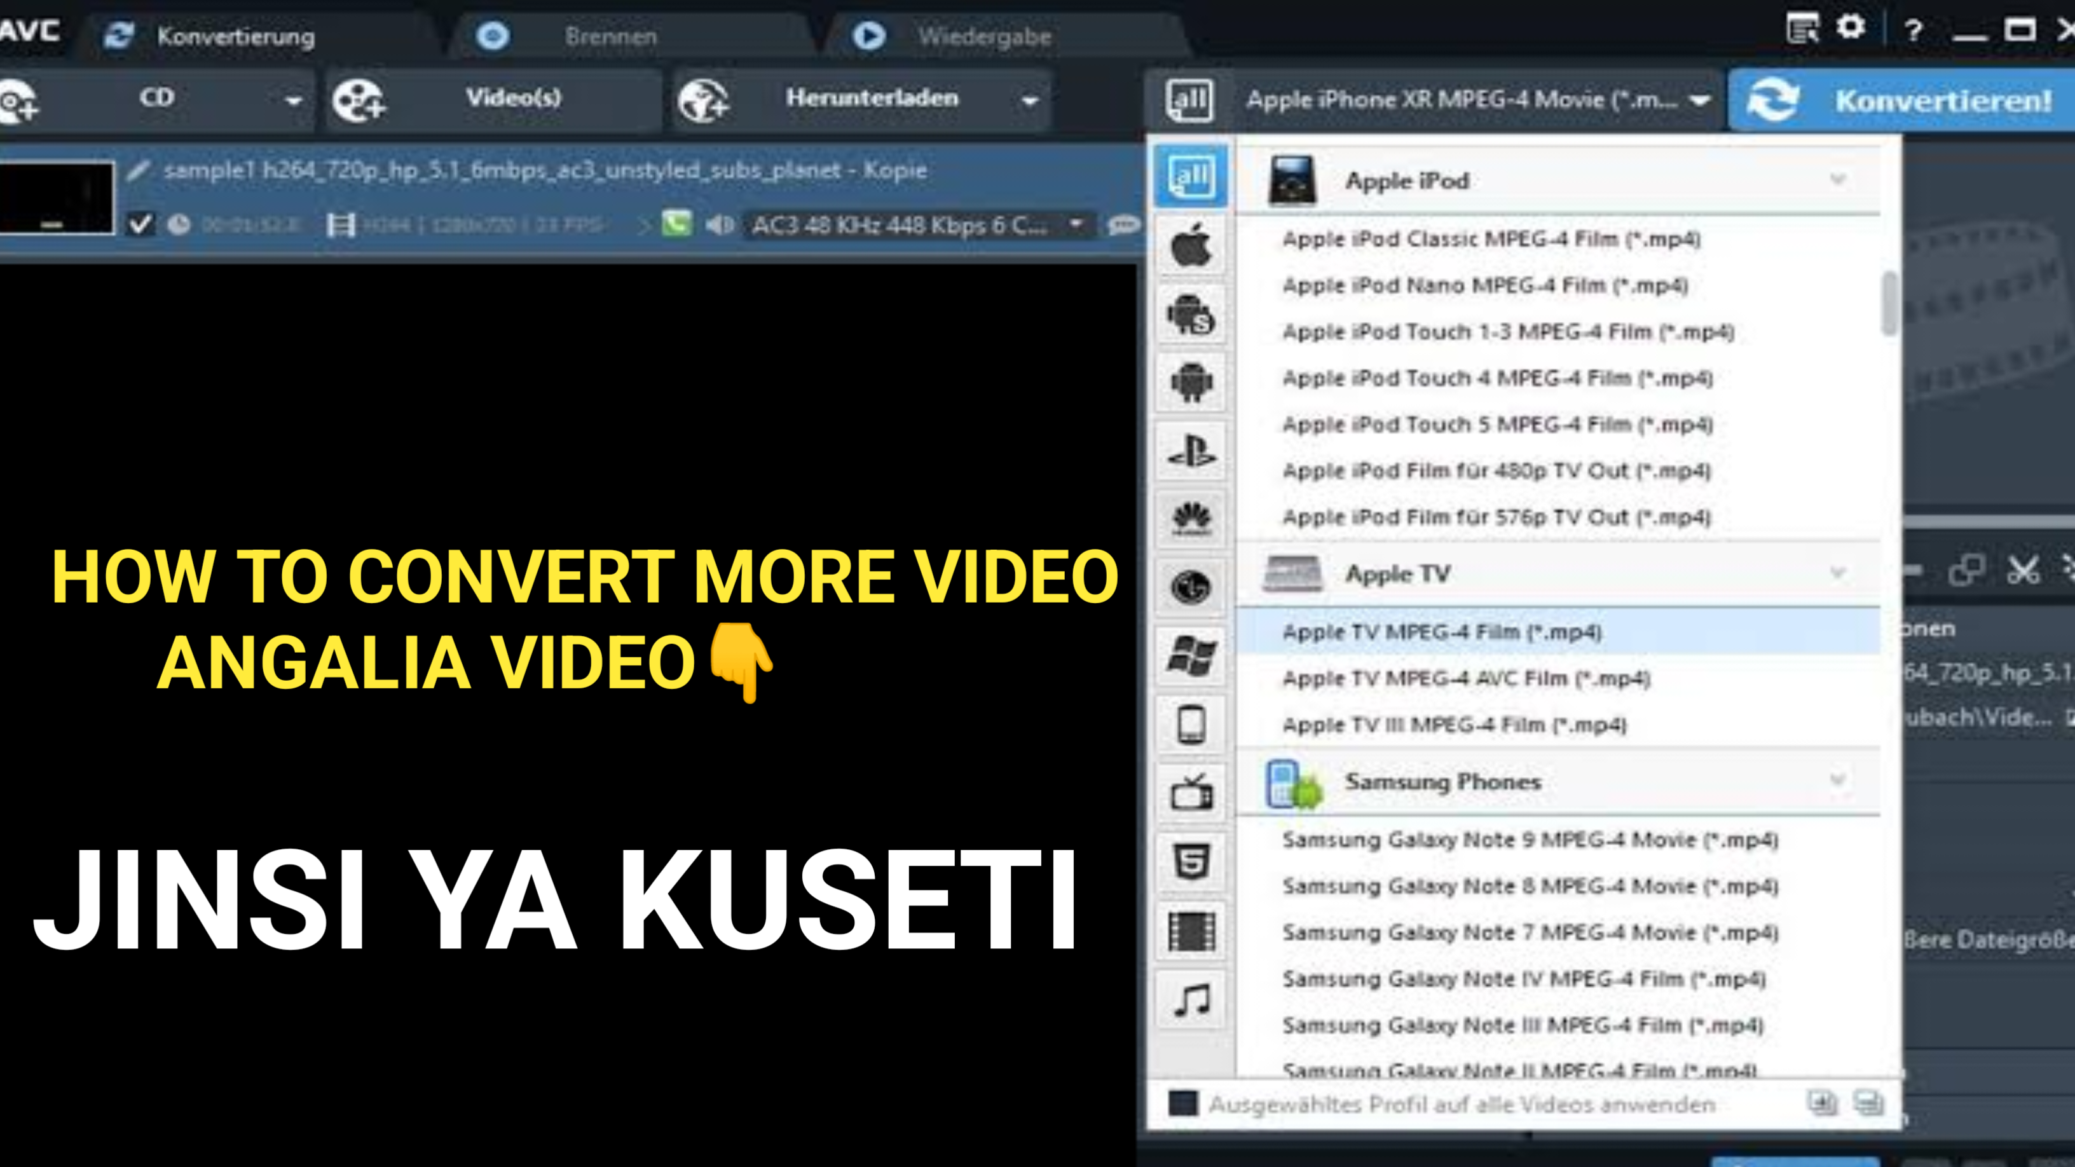The width and height of the screenshot is (2075, 1167).
Task: Select Apple TV MPEG-4 Film (*.mp4)
Action: pyautogui.click(x=1558, y=631)
